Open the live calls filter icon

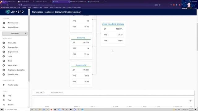click(x=191, y=101)
